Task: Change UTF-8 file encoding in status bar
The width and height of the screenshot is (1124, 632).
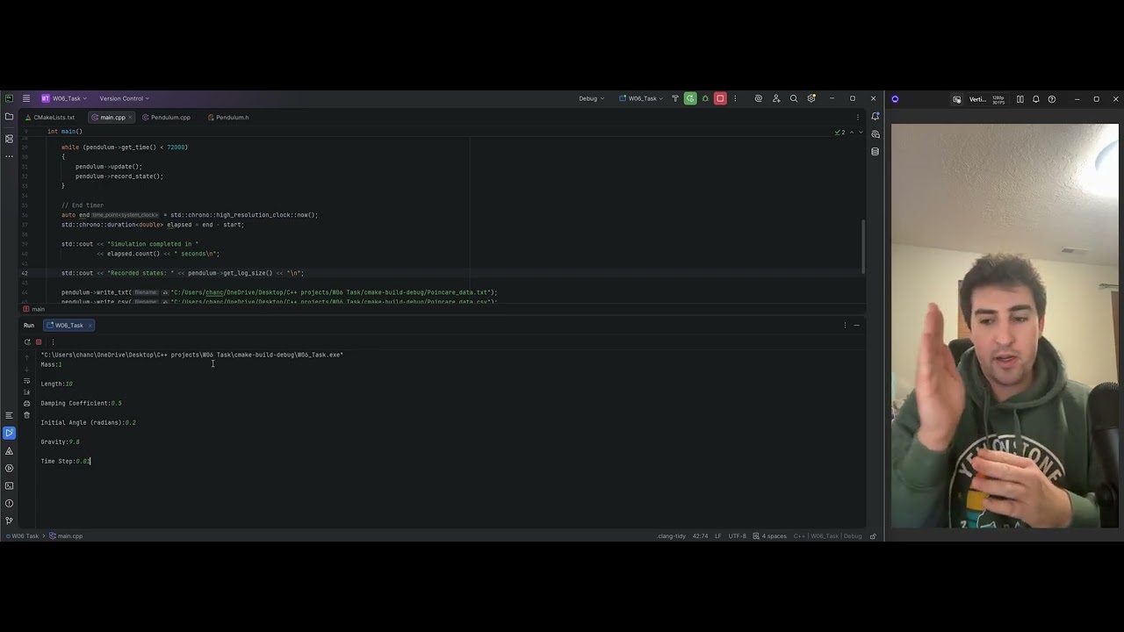Action: [x=737, y=536]
